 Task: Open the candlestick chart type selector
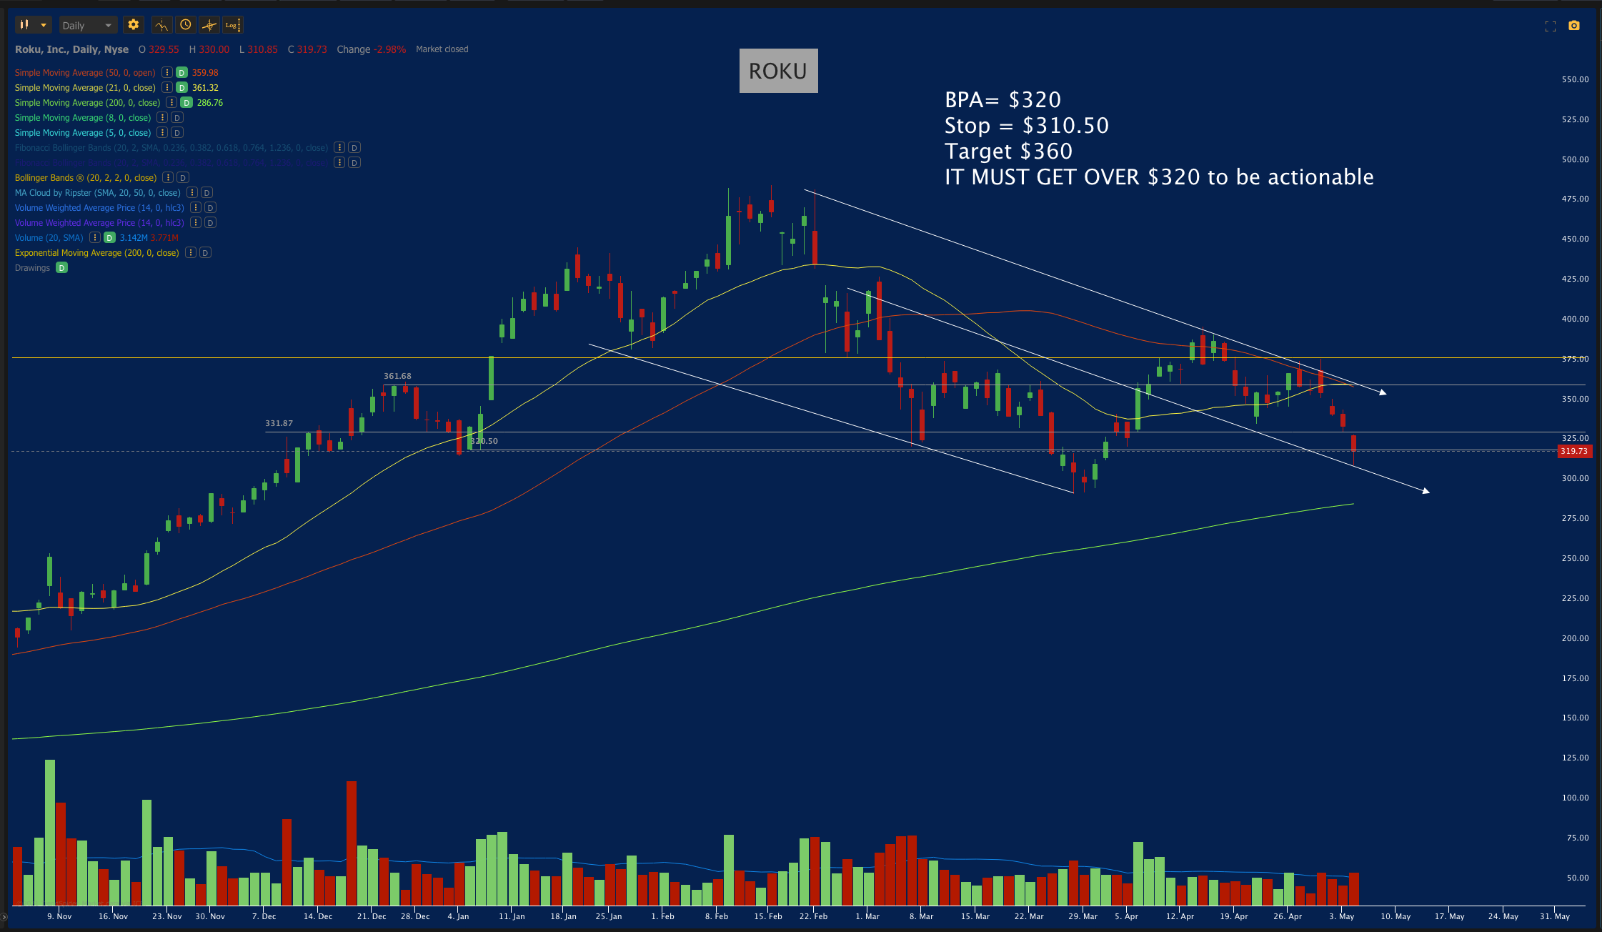[33, 25]
